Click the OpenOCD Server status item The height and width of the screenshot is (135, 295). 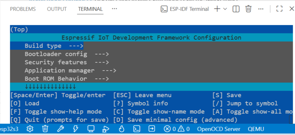pyautogui.click(x=219, y=129)
